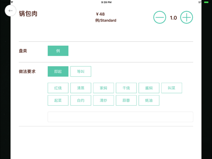
Task: Tap the 盘类 section label
Action: point(23,51)
